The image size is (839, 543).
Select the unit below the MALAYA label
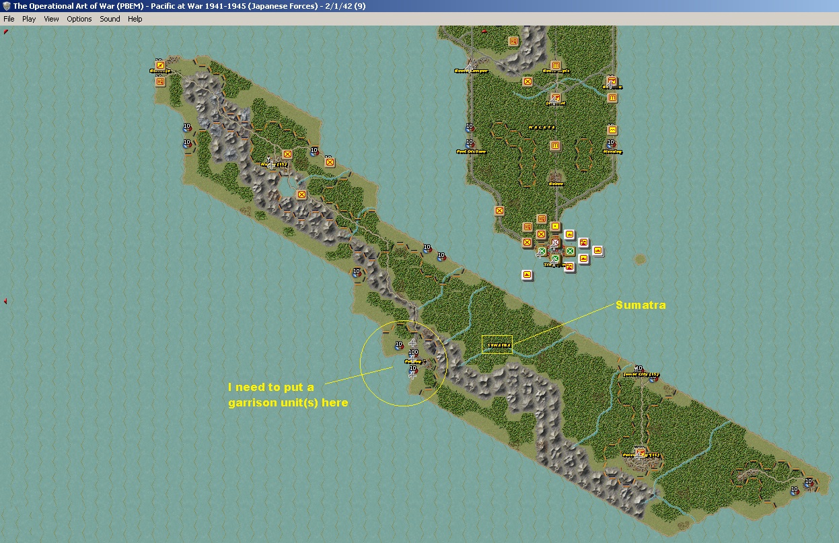pyautogui.click(x=556, y=146)
